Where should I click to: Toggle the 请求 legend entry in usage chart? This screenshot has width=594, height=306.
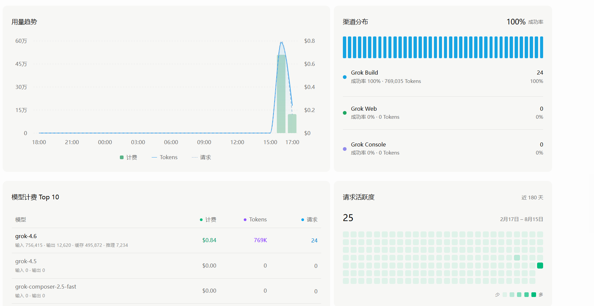201,157
